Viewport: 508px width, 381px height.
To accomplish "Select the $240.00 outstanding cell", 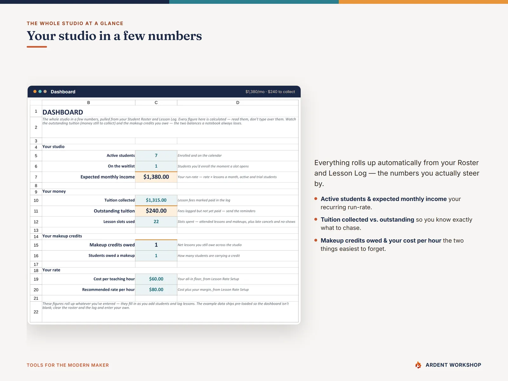I will pyautogui.click(x=156, y=211).
